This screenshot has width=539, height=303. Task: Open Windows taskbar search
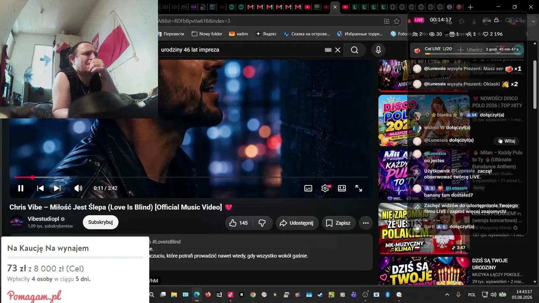coord(152,295)
